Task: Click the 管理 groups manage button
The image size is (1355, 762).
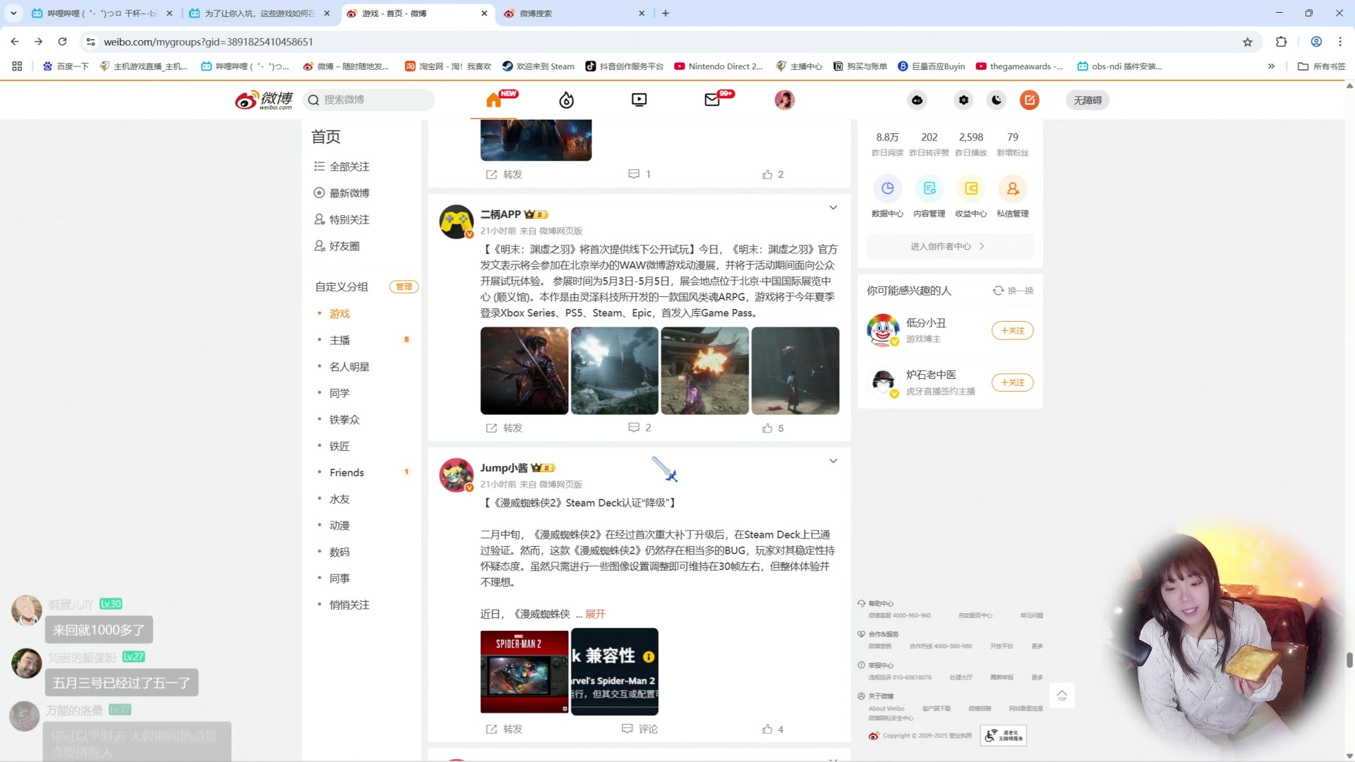Action: click(404, 286)
